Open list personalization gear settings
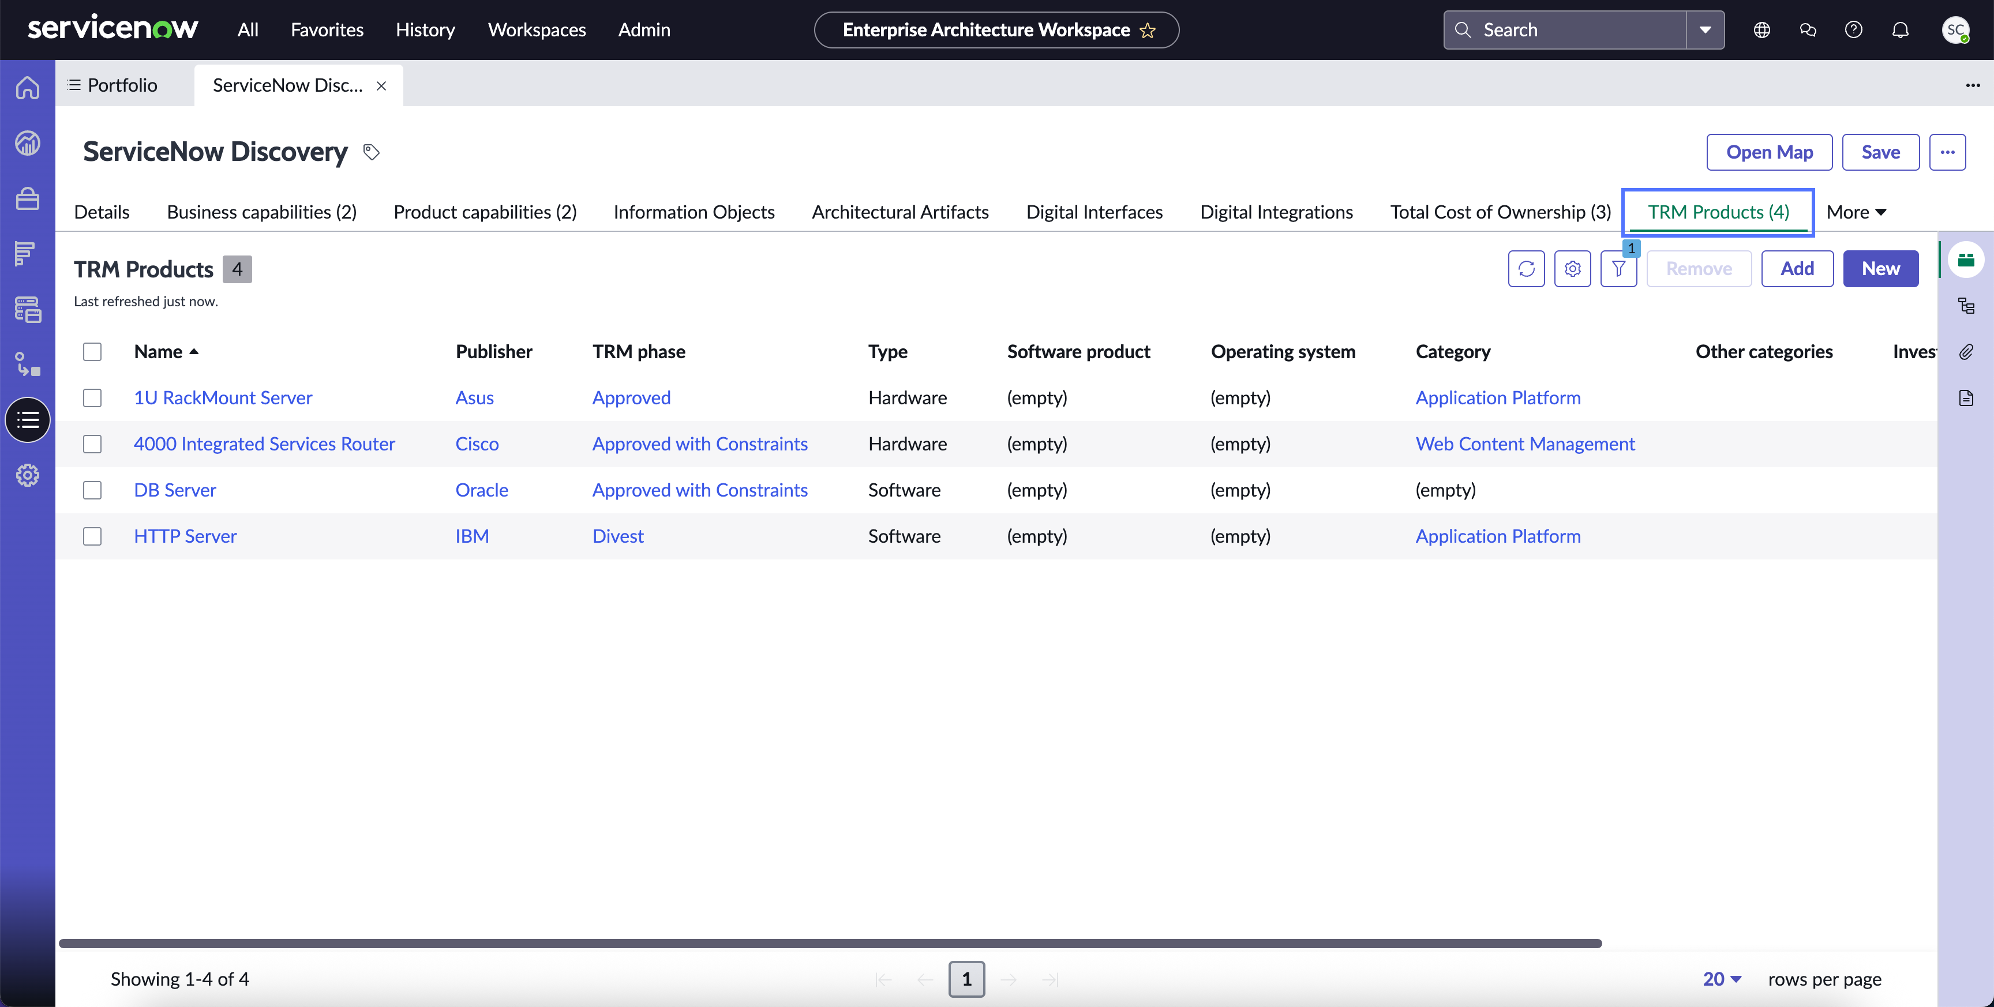 click(x=1572, y=269)
